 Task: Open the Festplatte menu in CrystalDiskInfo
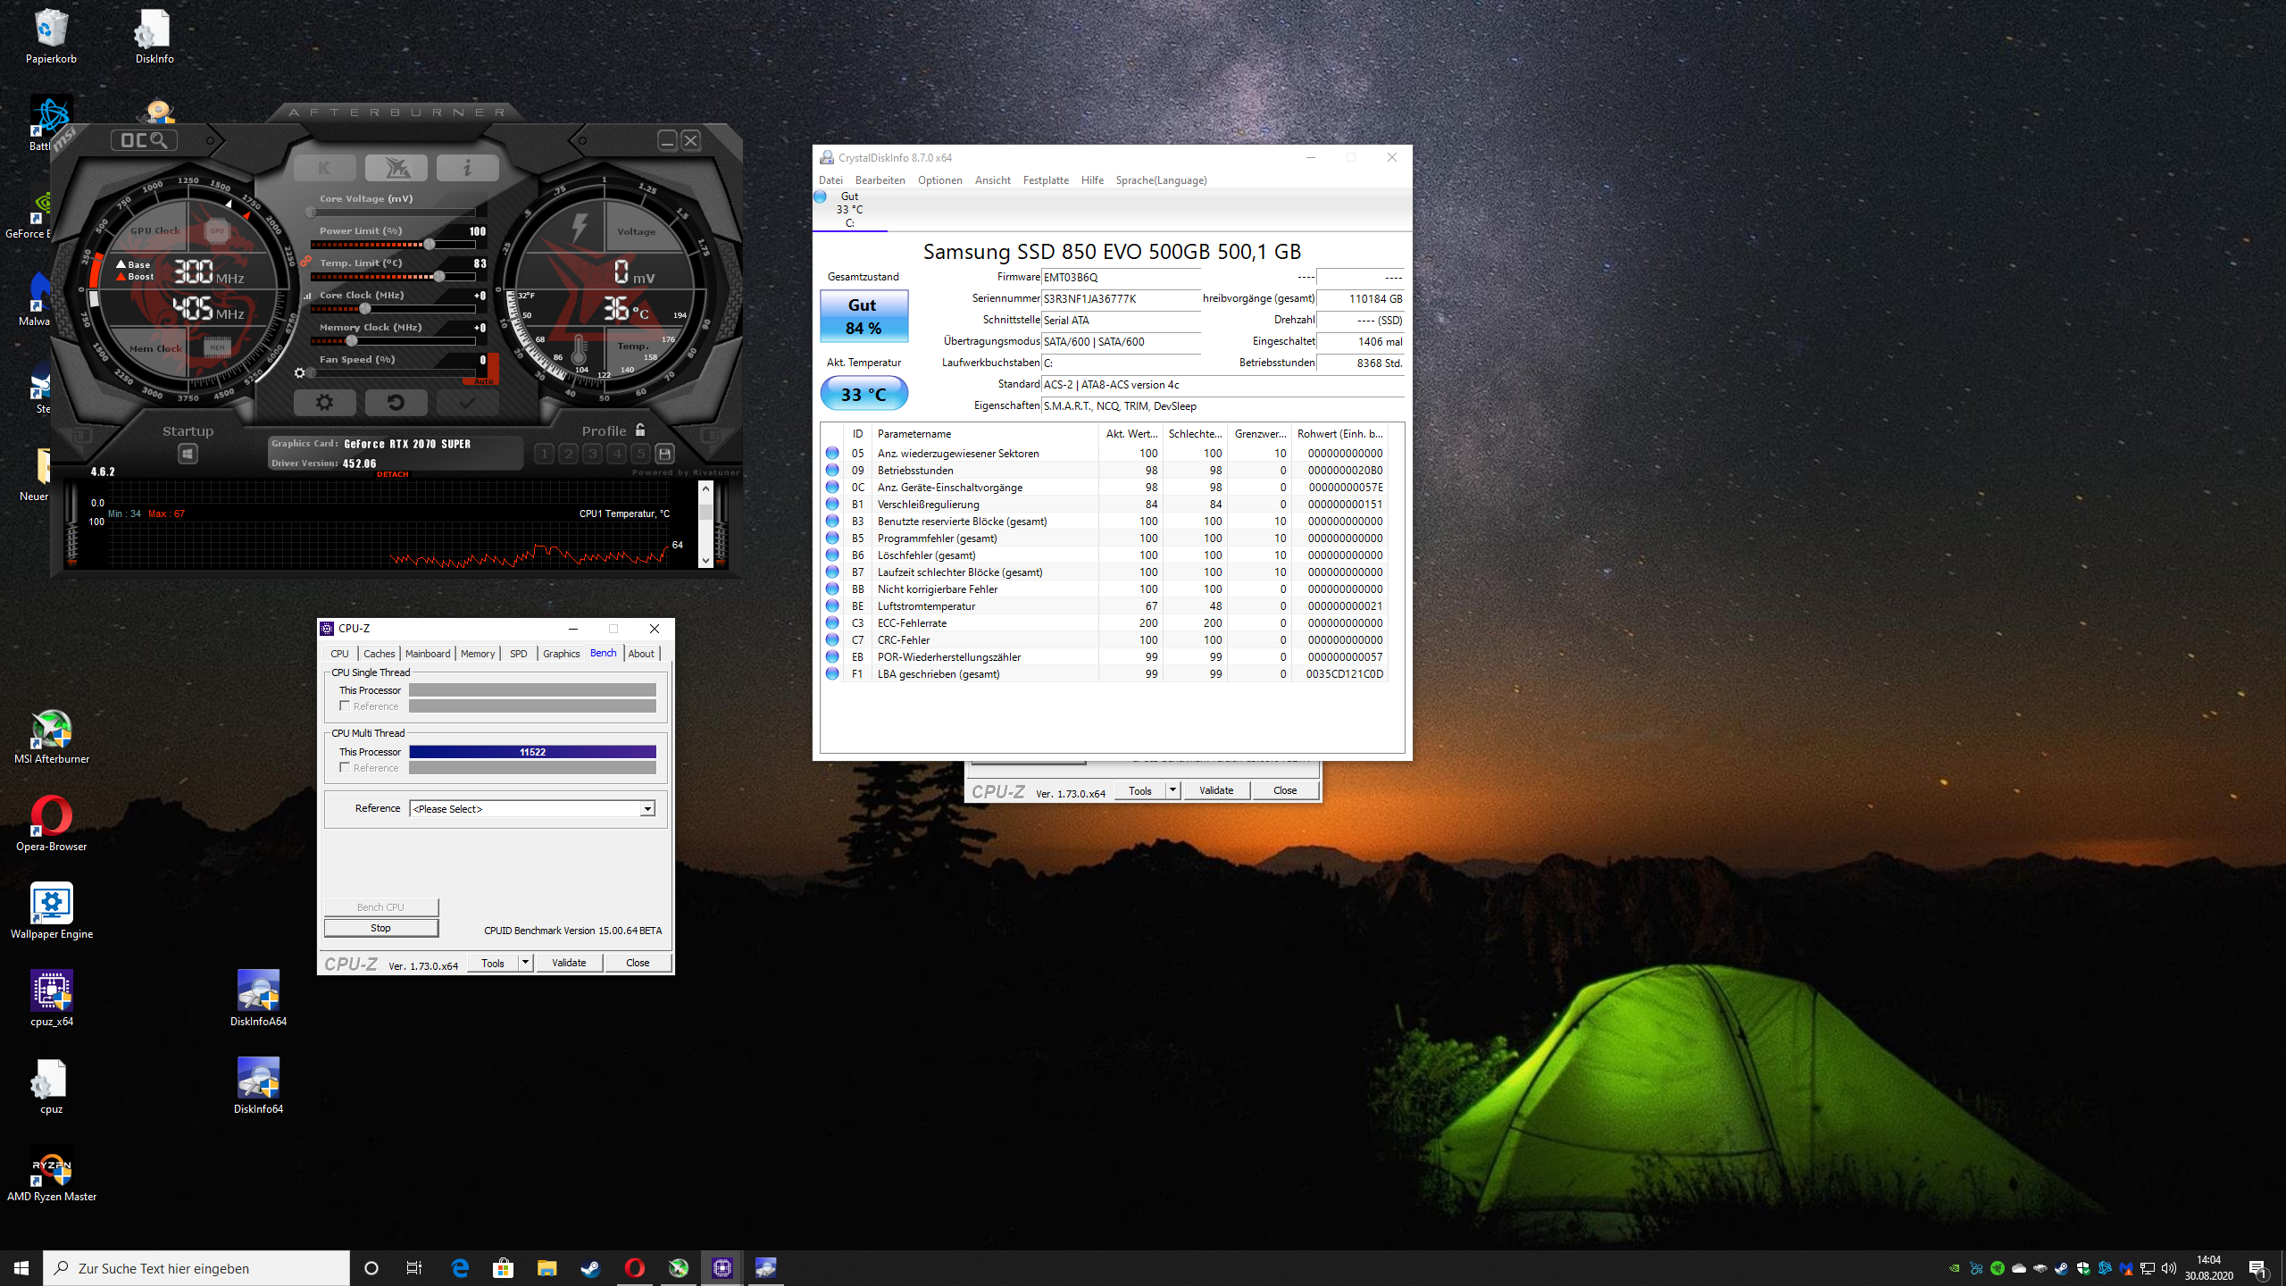(x=1045, y=180)
